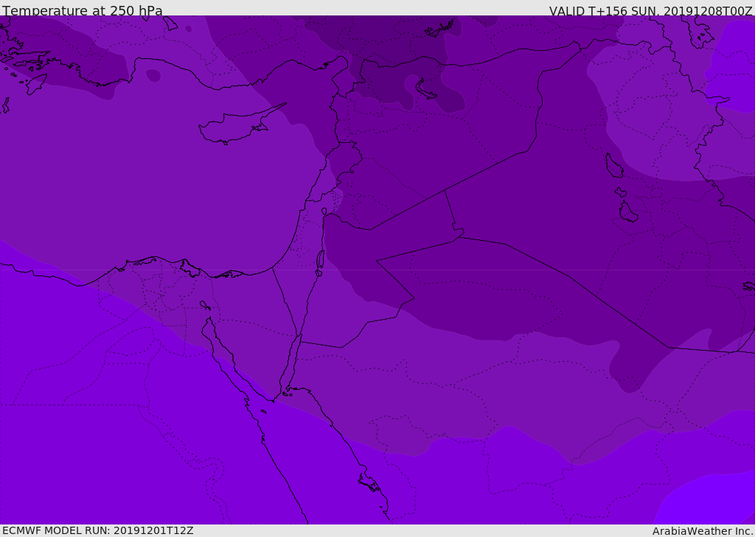This screenshot has width=755, height=537.
Task: Click the 'ArabiaWeather Inc' credit text
Action: click(703, 531)
